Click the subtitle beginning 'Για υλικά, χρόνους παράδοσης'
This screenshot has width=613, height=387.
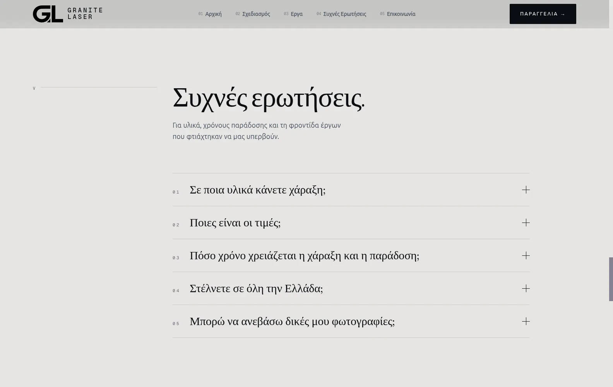[x=257, y=131]
